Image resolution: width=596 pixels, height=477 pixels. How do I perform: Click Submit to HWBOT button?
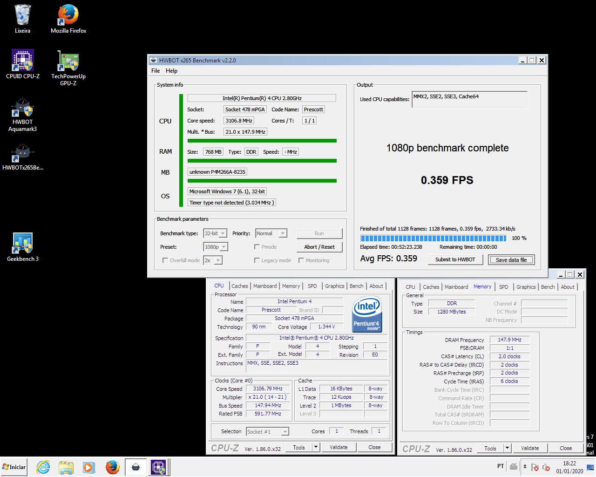click(455, 259)
